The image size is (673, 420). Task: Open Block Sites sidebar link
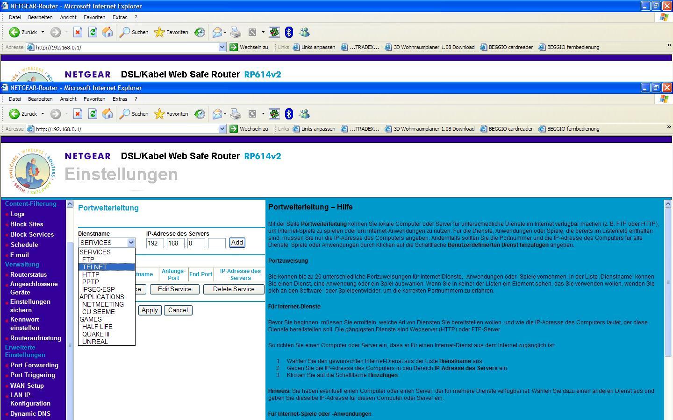pos(27,224)
